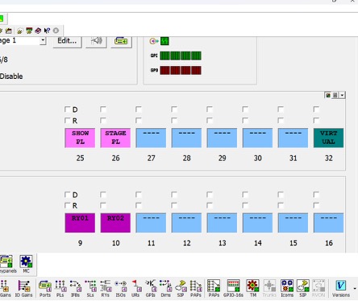Click the IO Gains icon

point(23,288)
